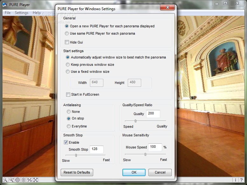The width and height of the screenshot is (247, 185).
Task: Click the Cancel button
Action: [160, 172]
